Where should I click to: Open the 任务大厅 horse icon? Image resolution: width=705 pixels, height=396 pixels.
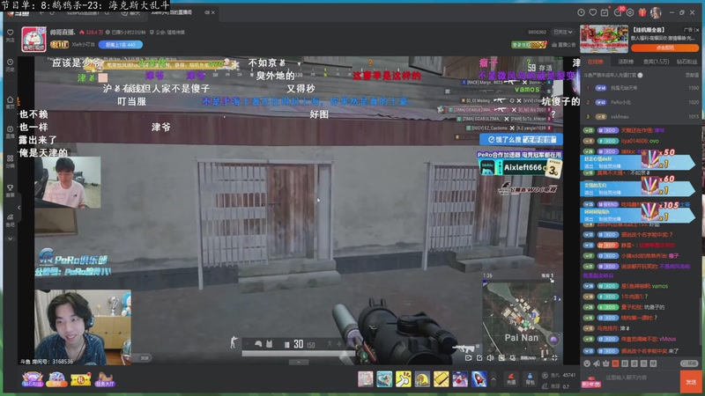[104, 379]
